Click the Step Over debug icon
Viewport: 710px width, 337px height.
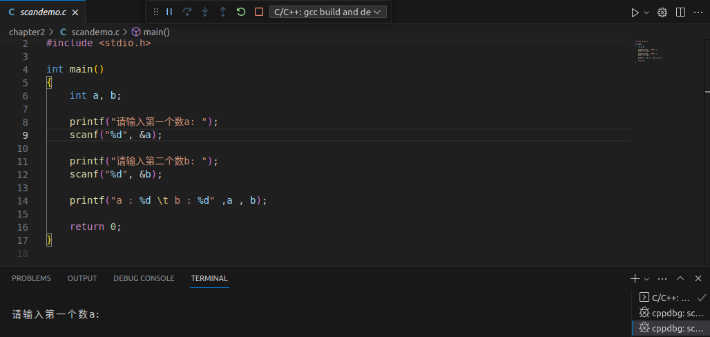[187, 12]
